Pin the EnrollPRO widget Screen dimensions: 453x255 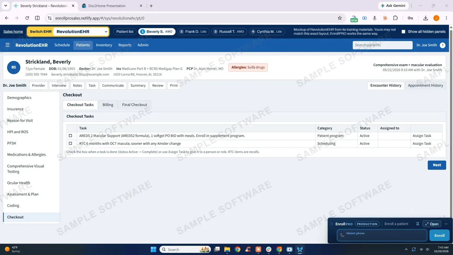pos(418,224)
